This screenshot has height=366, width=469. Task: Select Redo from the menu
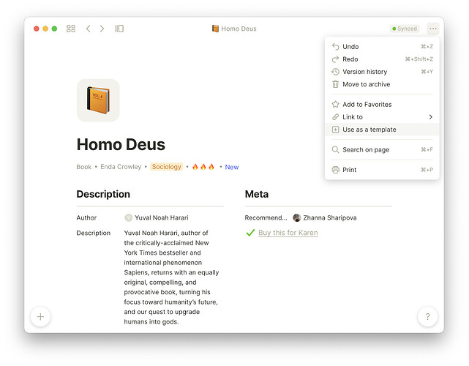click(382, 59)
